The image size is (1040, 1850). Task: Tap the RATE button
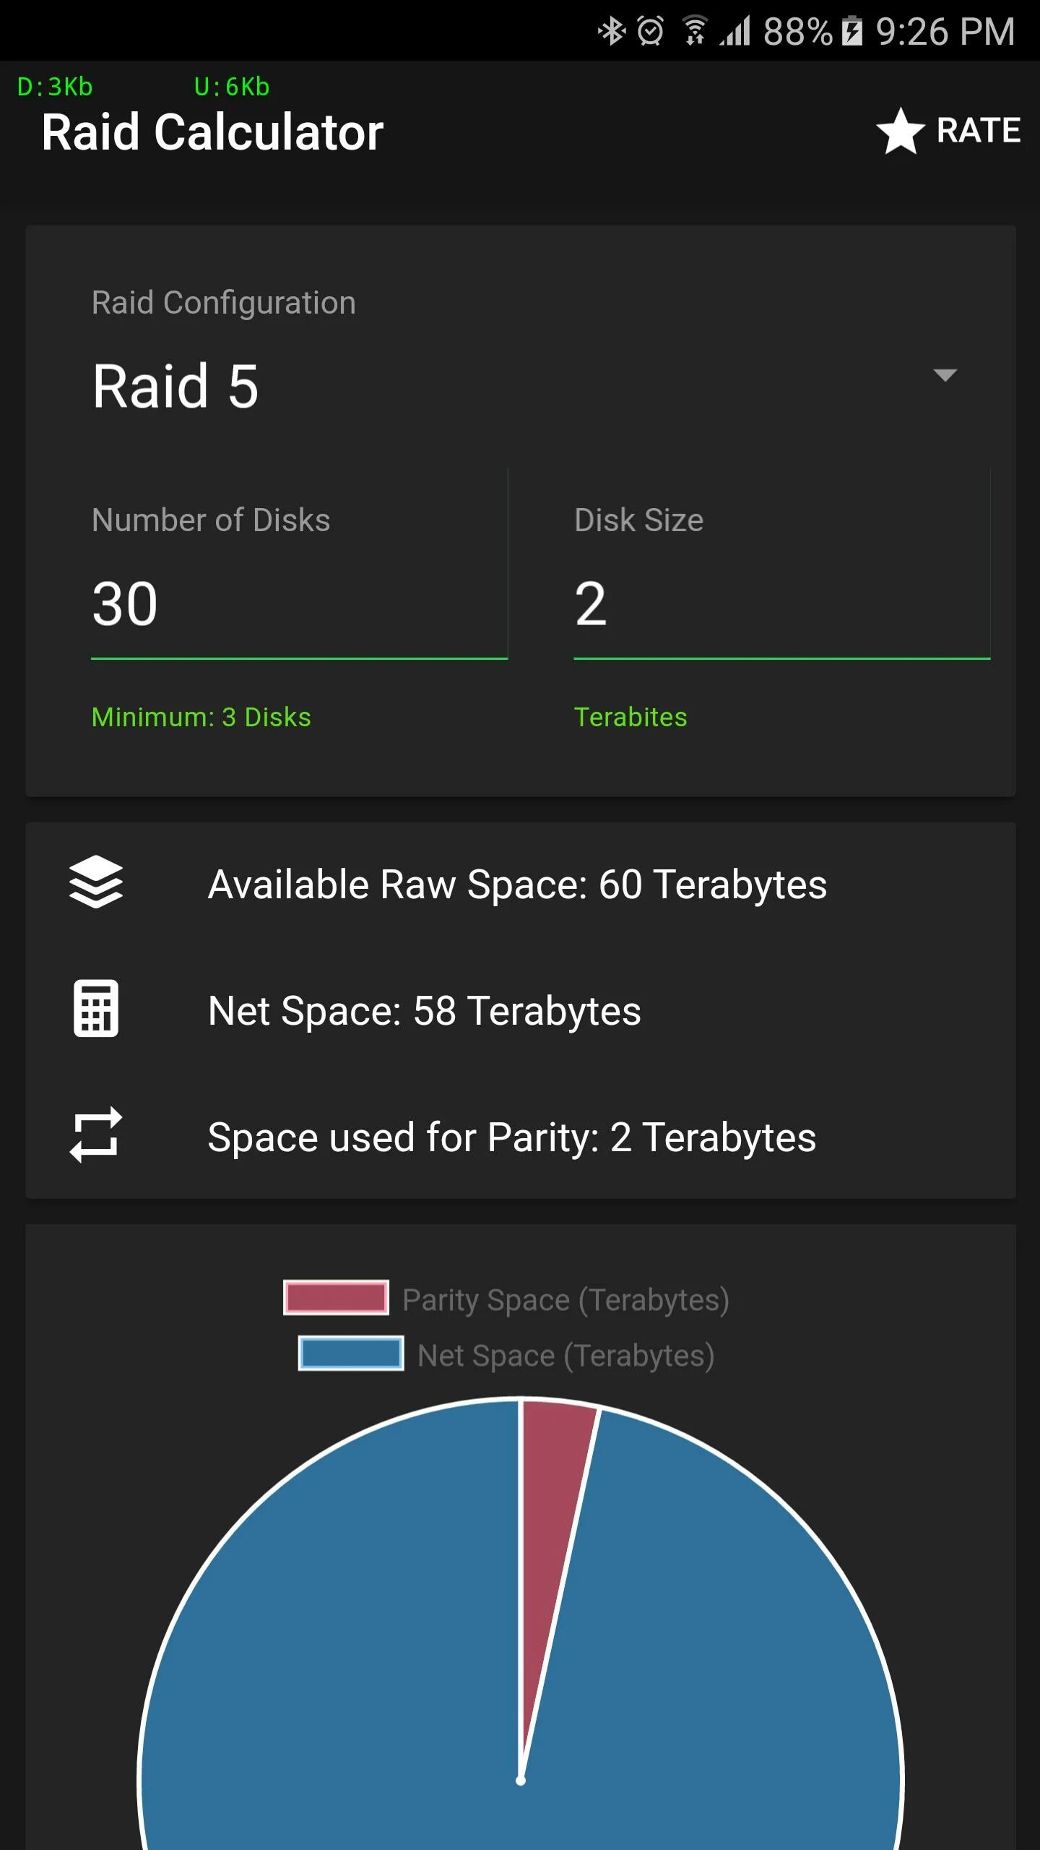tap(948, 131)
